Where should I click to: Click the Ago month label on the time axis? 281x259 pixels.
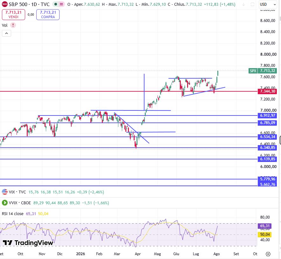(x=216, y=254)
